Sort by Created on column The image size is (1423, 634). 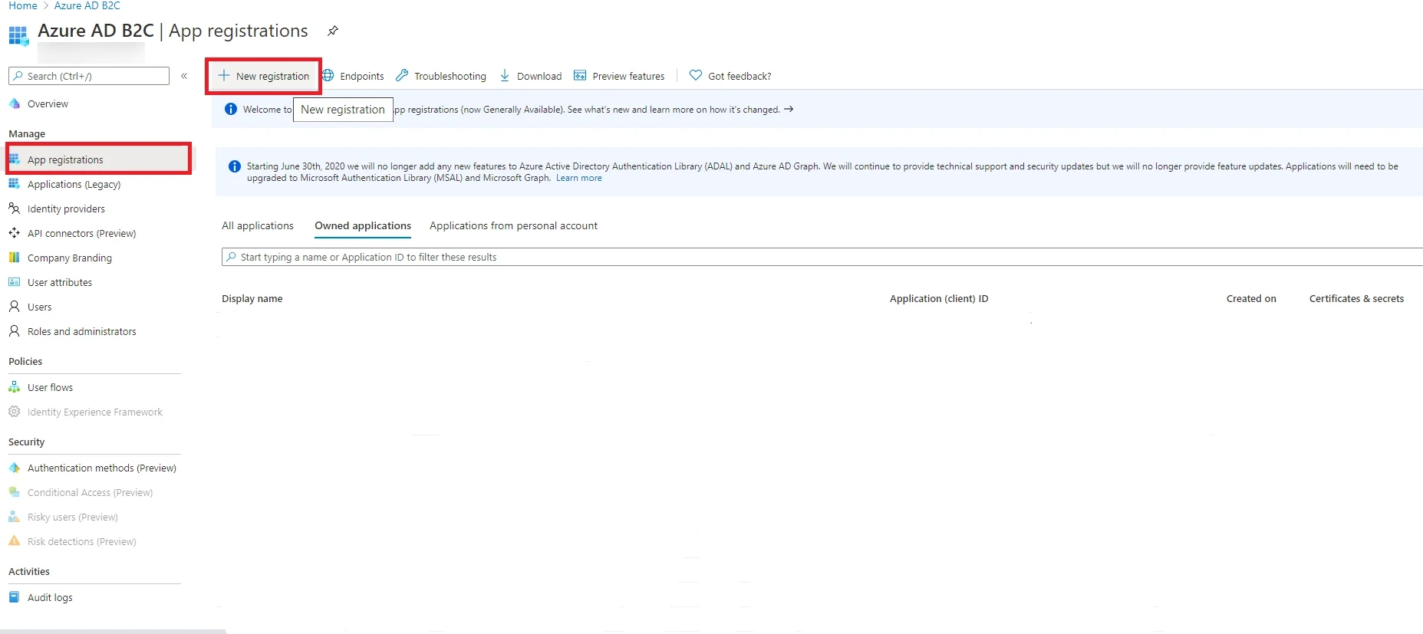pyautogui.click(x=1251, y=298)
